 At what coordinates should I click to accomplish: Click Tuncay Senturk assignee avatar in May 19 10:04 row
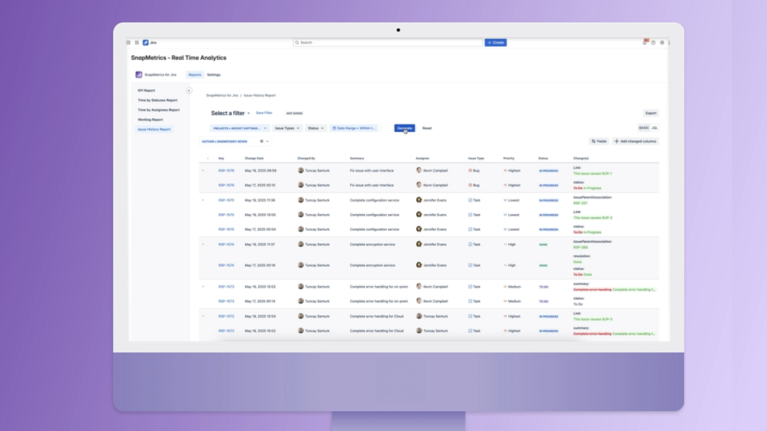coord(418,316)
